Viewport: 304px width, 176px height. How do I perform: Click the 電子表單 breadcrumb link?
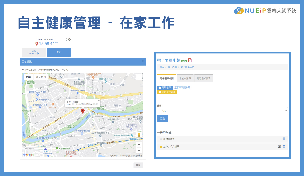point(172,67)
